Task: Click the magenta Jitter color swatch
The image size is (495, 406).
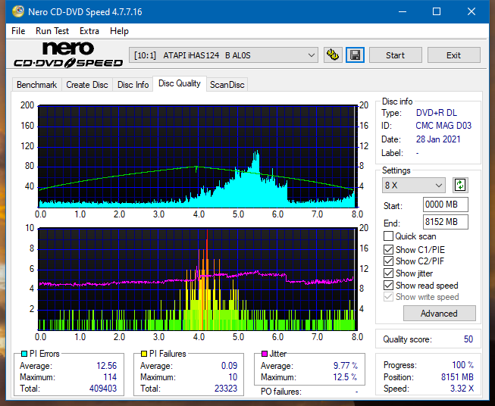Action: coord(265,354)
